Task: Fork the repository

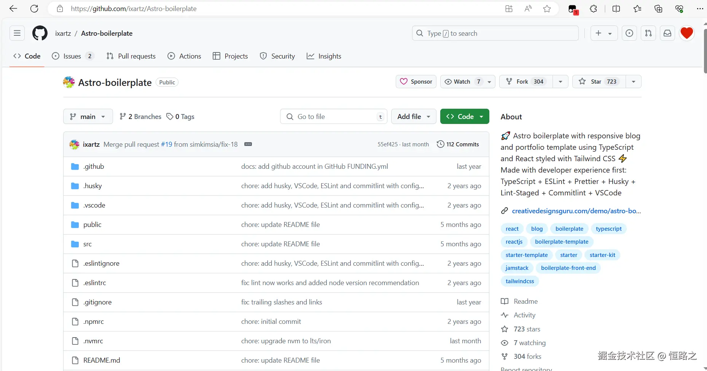Action: (x=526, y=82)
